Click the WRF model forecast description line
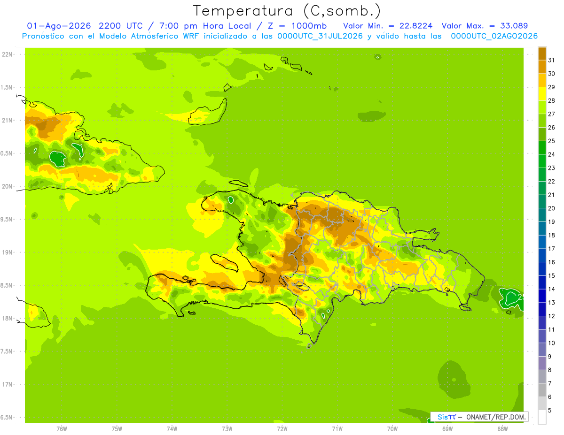 point(280,36)
